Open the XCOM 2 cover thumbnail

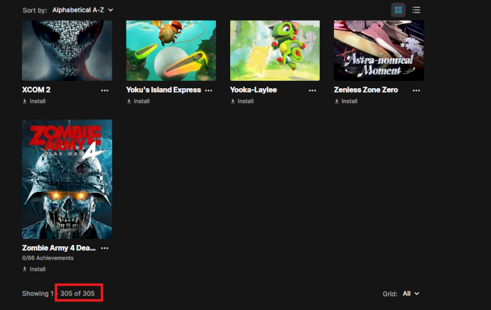67,51
